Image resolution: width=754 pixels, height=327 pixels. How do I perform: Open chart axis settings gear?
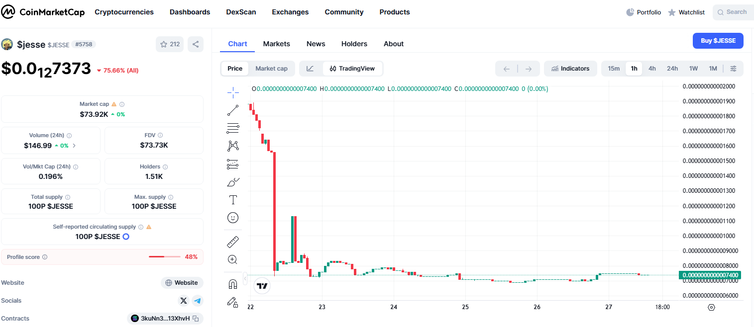coord(711,307)
